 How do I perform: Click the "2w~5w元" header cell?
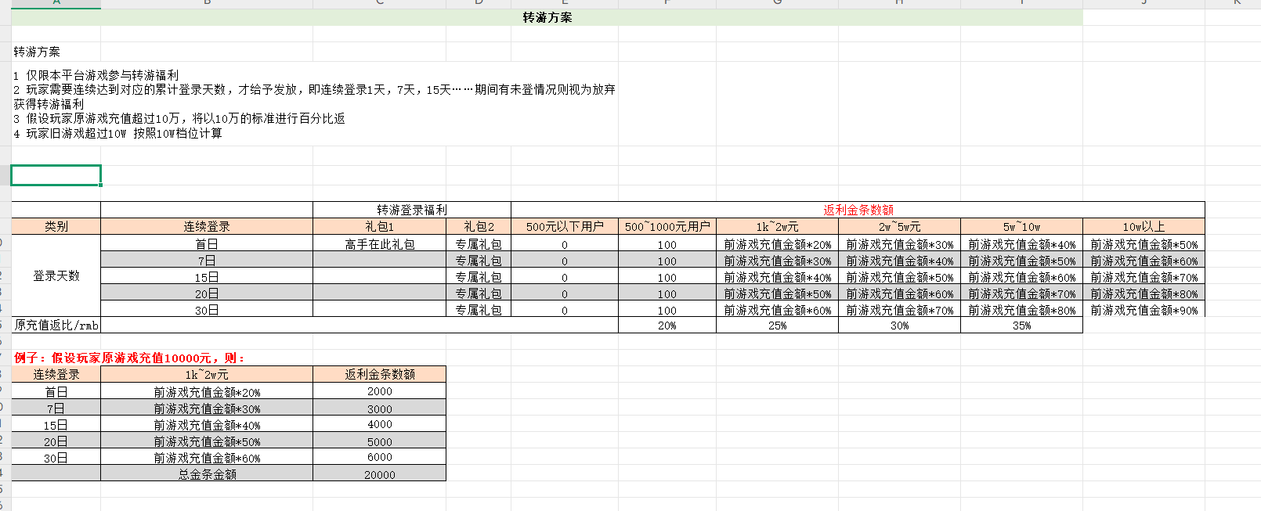899,226
